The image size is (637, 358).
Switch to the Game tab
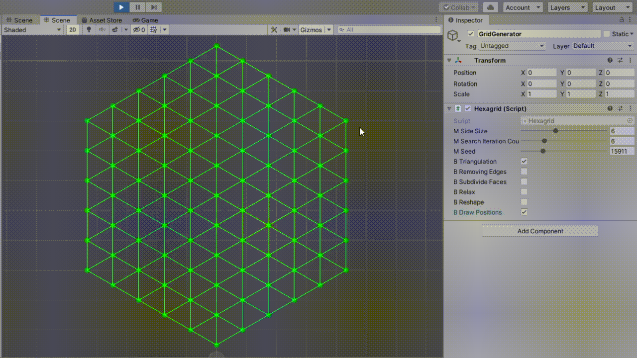point(145,20)
